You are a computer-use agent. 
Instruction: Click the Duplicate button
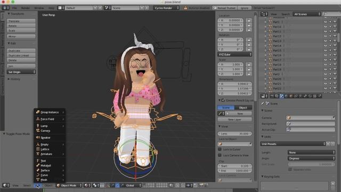coord(21,51)
